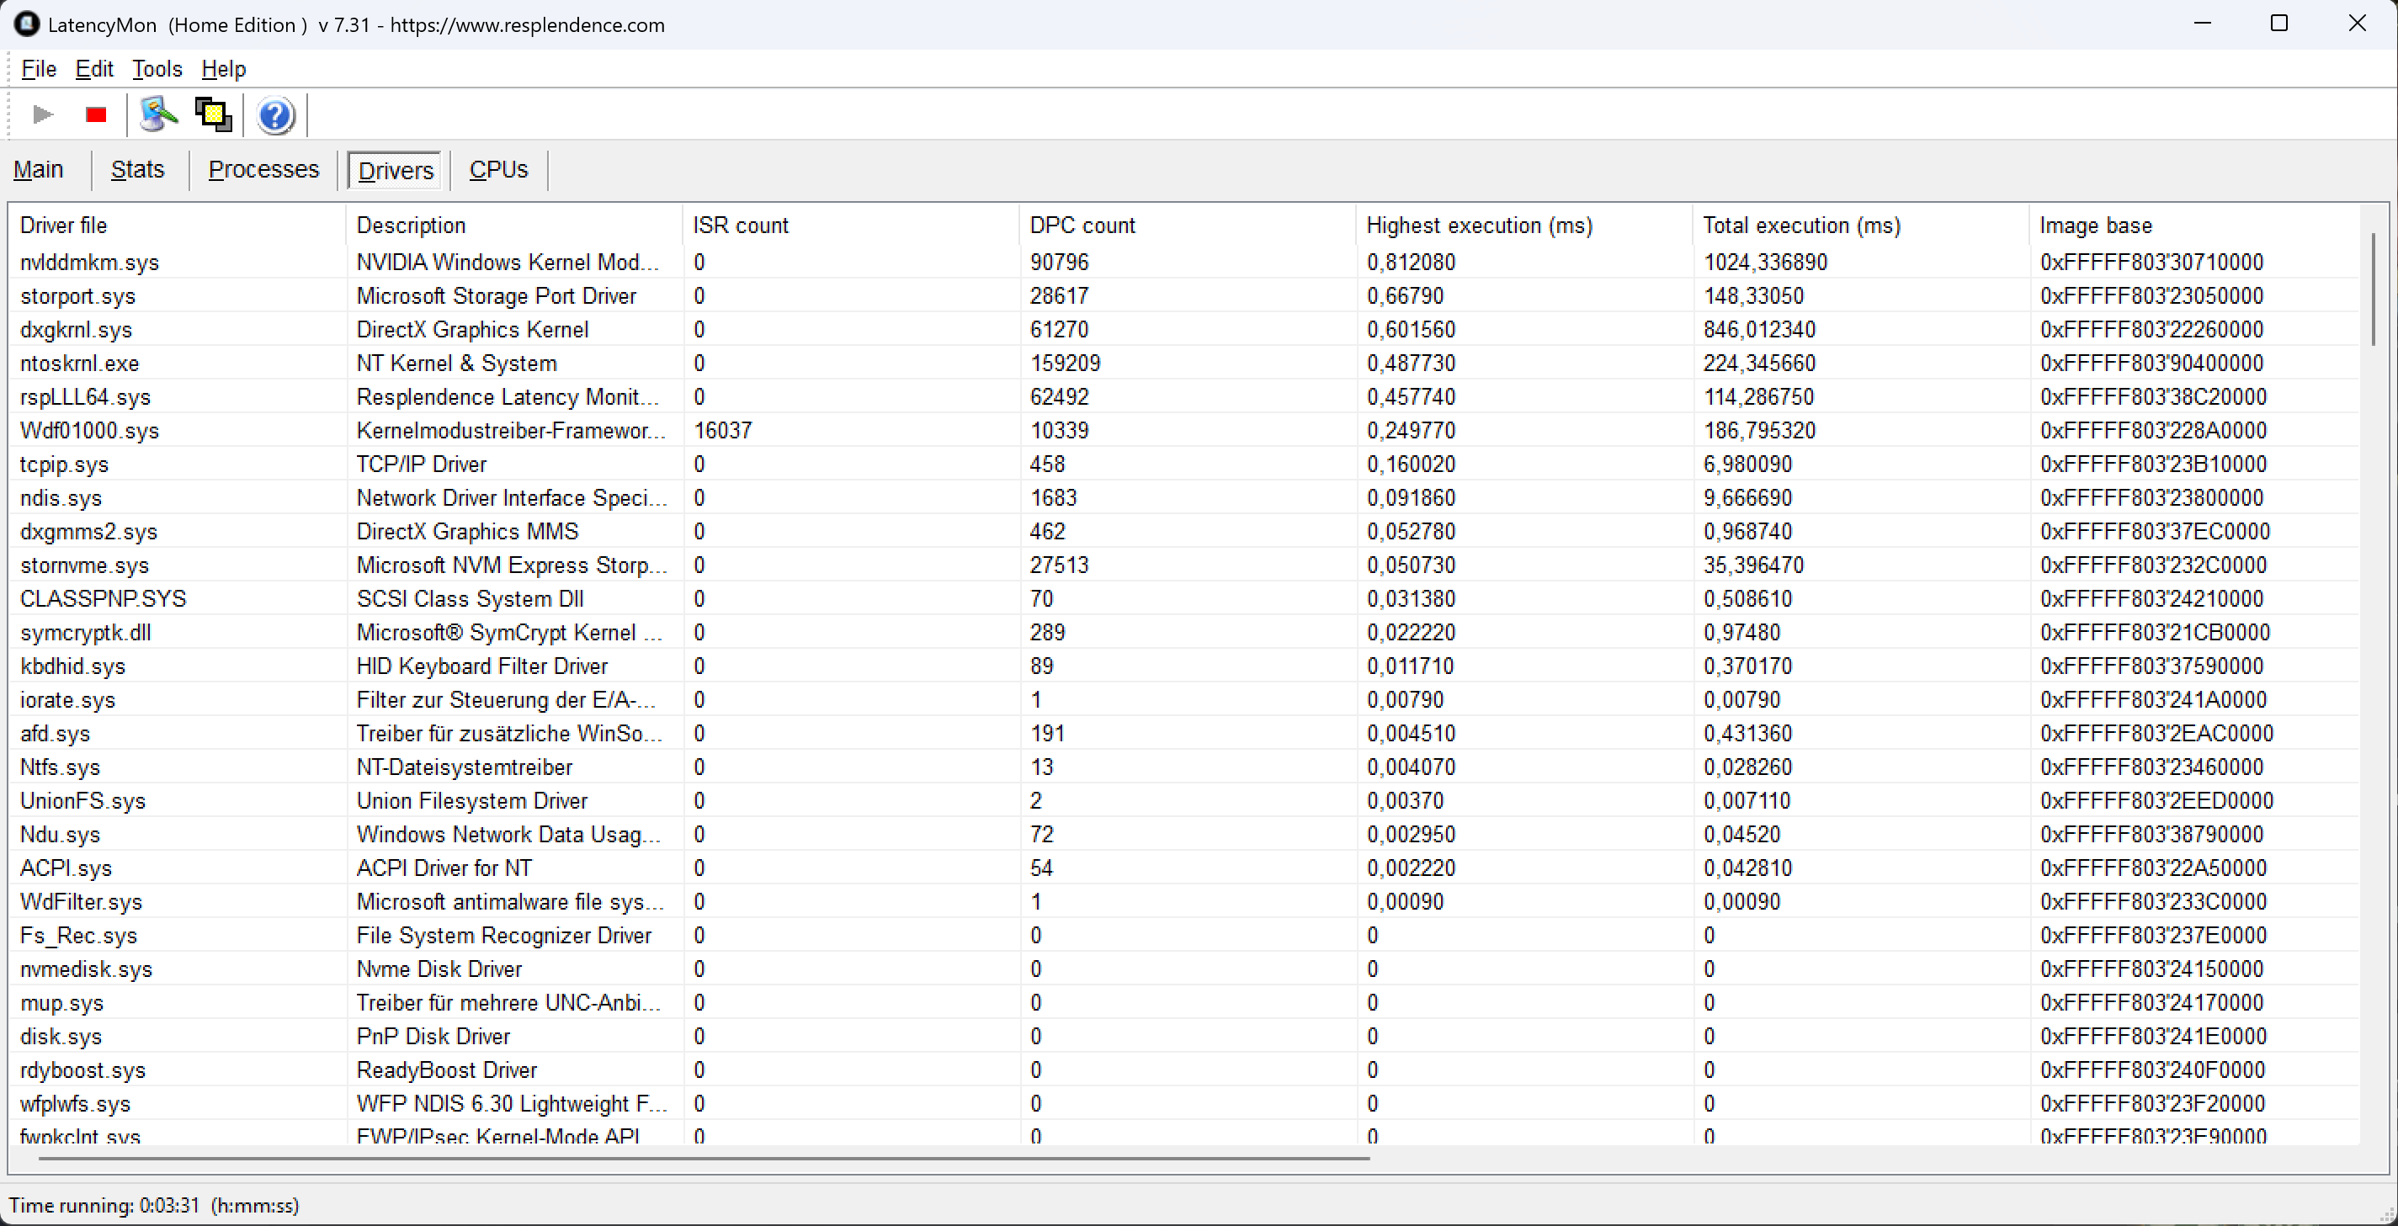Image resolution: width=2398 pixels, height=1226 pixels.
Task: Open the Help menu
Action: [x=223, y=69]
